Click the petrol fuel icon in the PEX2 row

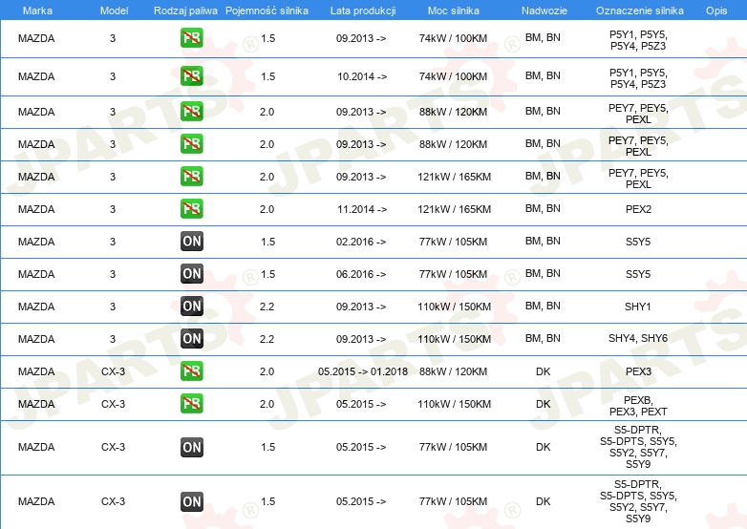click(191, 208)
